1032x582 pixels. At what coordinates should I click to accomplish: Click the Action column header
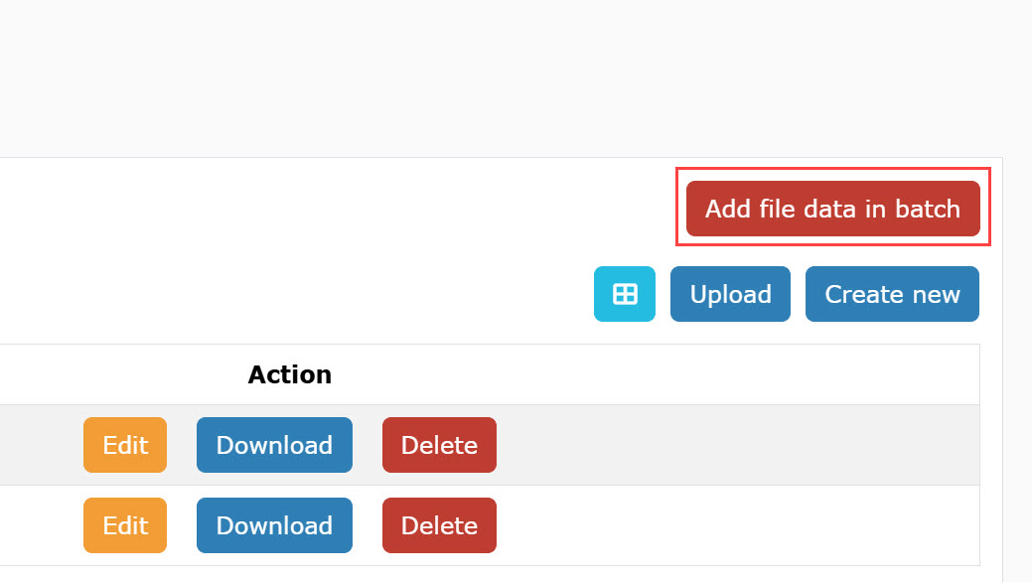tap(290, 374)
